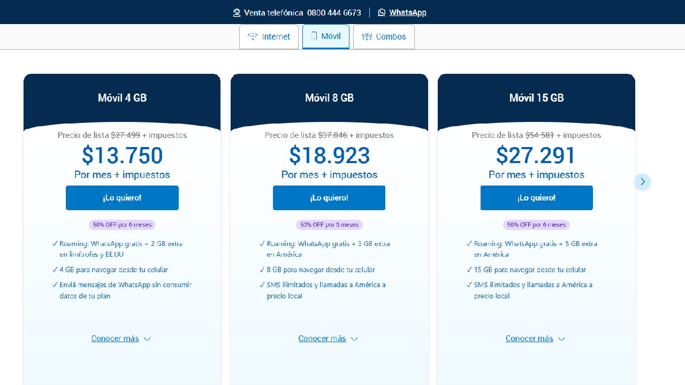
Task: Expand Conocer más for Móvil 4 GB
Action: [121, 338]
